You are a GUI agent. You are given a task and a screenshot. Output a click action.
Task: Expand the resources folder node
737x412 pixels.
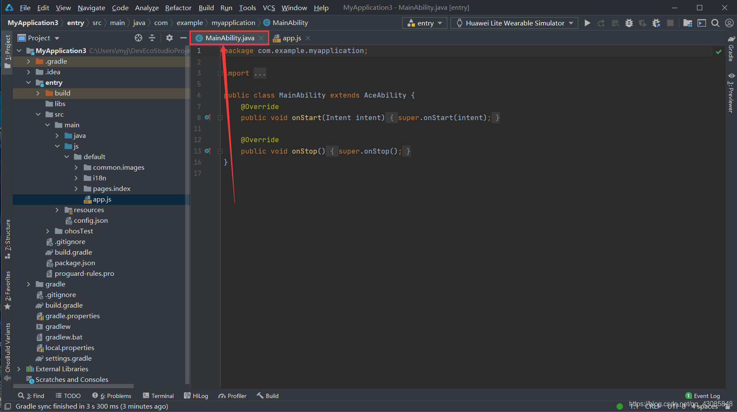click(x=57, y=210)
